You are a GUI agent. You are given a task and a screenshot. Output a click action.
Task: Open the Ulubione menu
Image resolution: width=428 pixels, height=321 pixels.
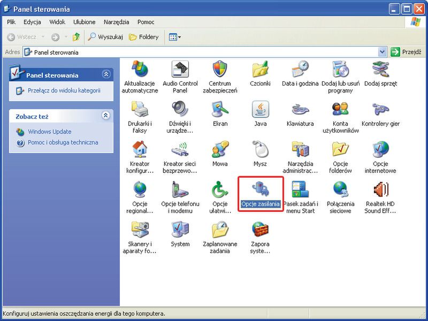tap(85, 22)
